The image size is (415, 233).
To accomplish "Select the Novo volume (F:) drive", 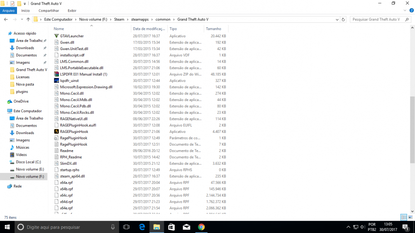I will coord(30,177).
